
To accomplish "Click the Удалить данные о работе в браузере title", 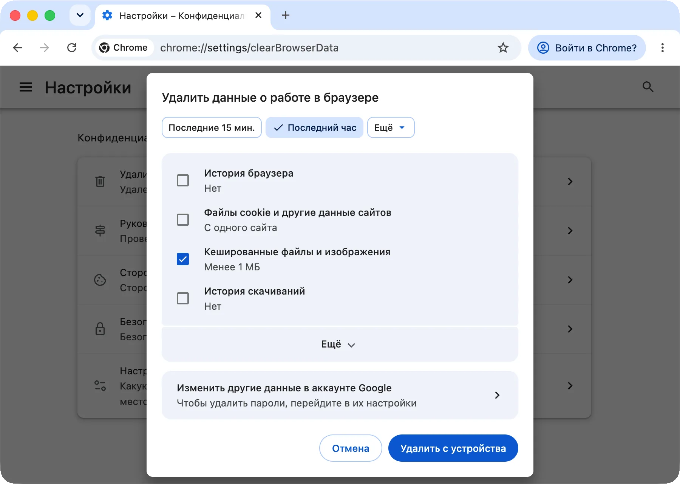I will point(270,98).
